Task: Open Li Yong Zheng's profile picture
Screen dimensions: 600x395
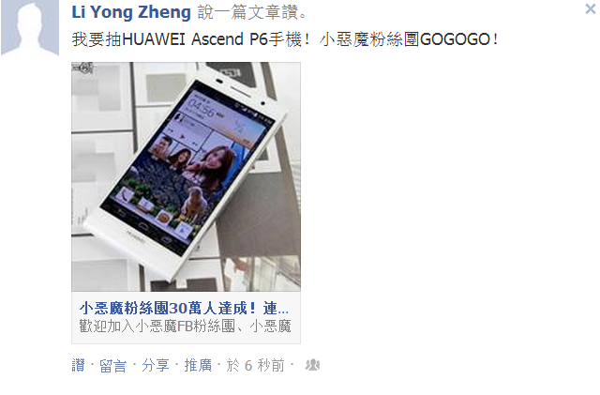Action: click(30, 27)
